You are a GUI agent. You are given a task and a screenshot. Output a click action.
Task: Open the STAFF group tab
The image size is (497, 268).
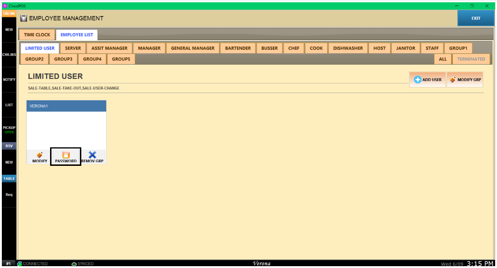click(x=432, y=48)
